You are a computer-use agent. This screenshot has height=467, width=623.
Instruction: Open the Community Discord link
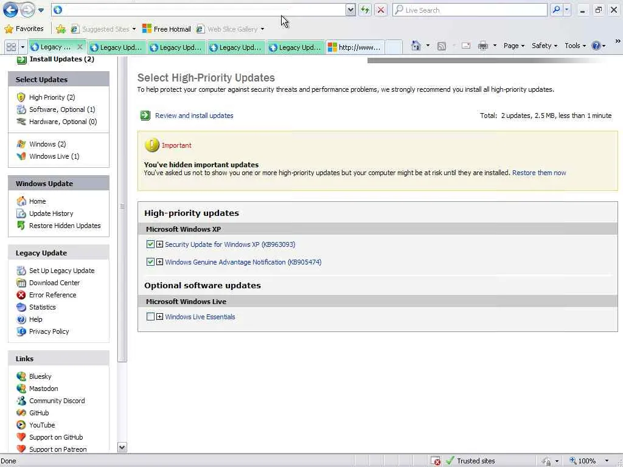pyautogui.click(x=57, y=401)
